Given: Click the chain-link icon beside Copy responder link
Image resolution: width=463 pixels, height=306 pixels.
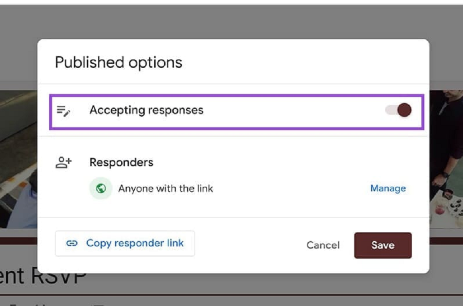Looking at the screenshot, I should 71,244.
